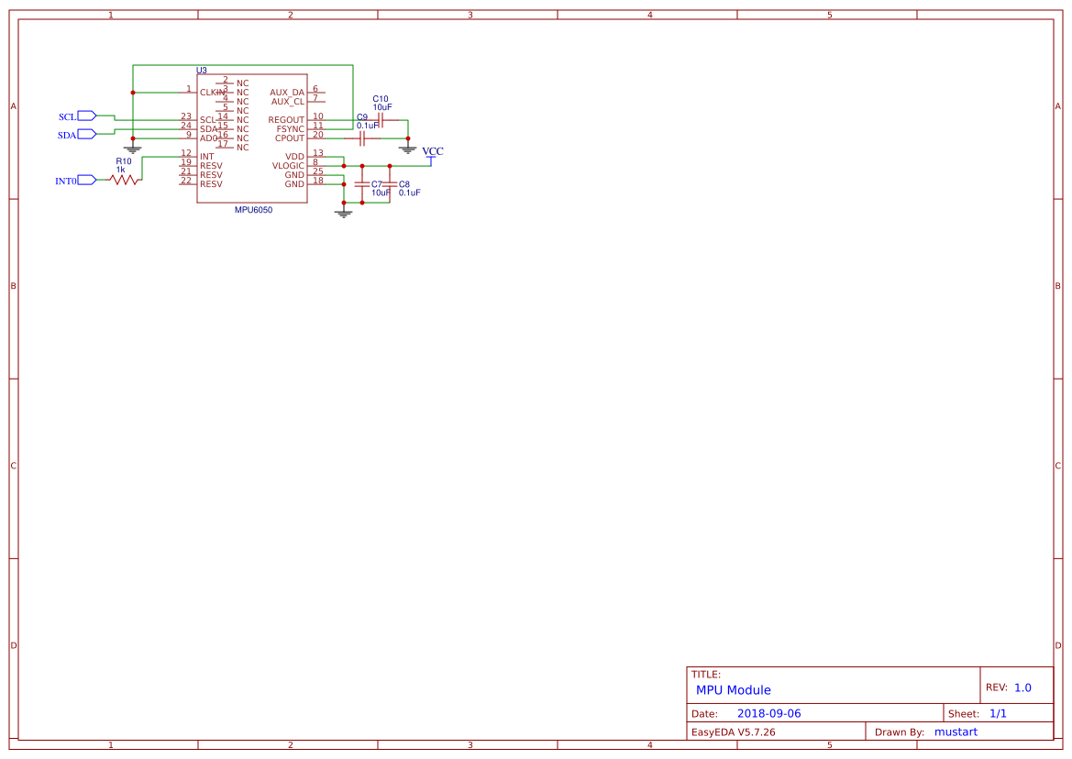Image resolution: width=1072 pixels, height=759 pixels.
Task: Select the ground symbol below C7 capacitor
Action: pyautogui.click(x=344, y=213)
